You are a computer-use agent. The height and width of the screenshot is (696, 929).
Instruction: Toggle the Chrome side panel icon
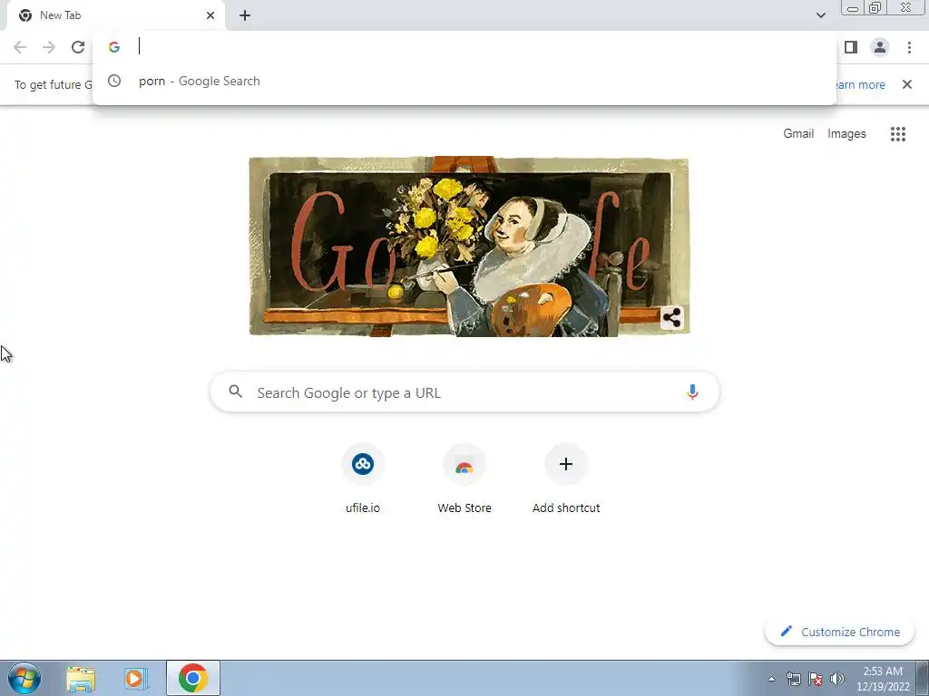pyautogui.click(x=851, y=47)
